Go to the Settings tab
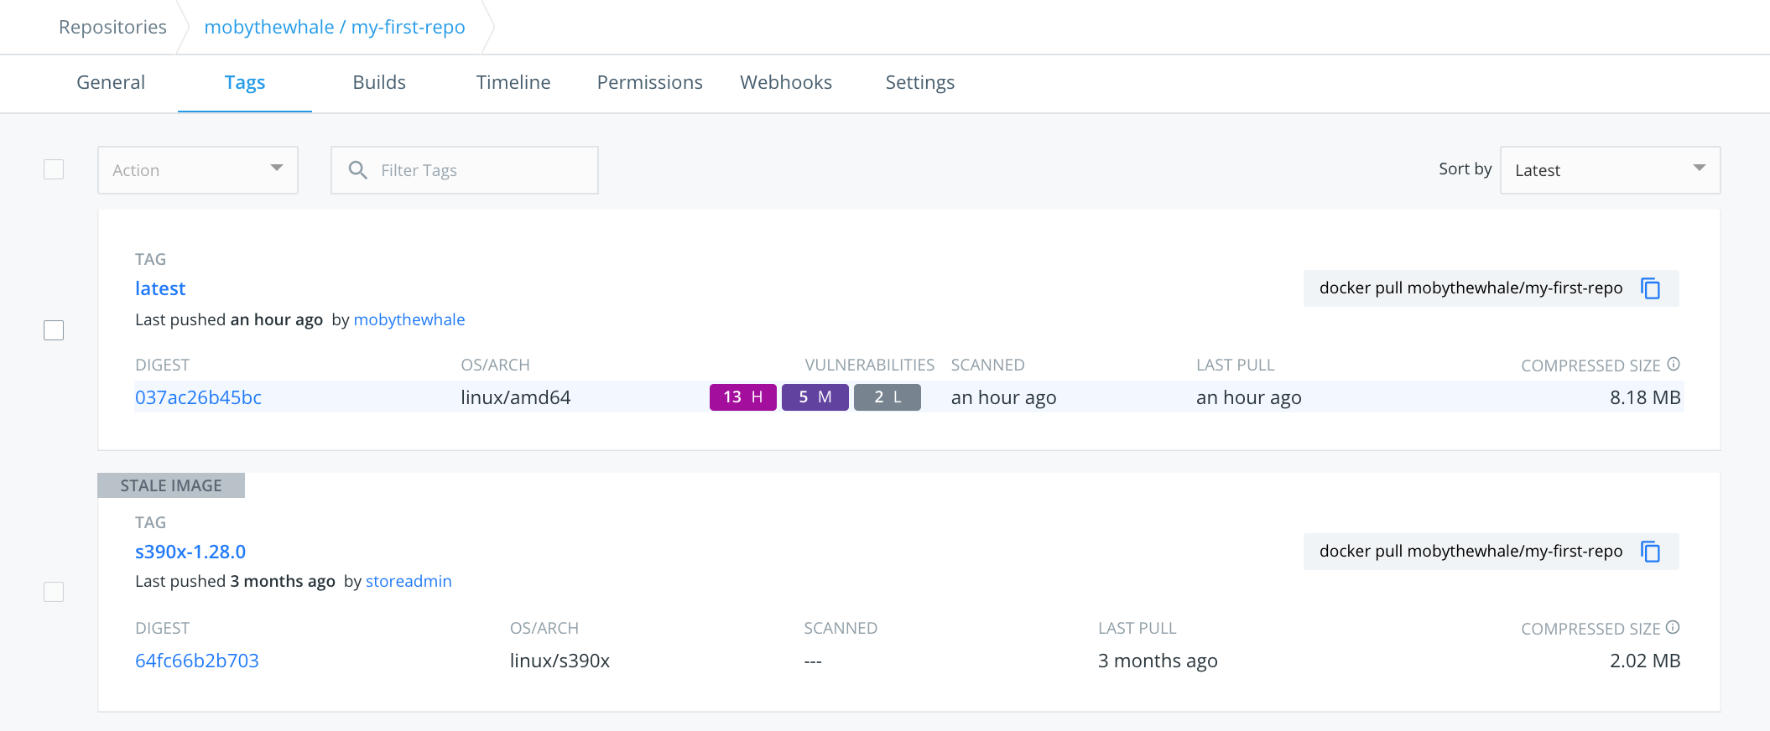This screenshot has width=1770, height=731. 919,82
